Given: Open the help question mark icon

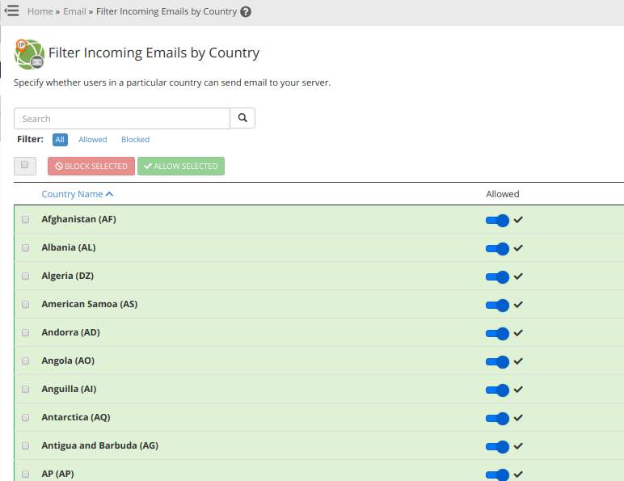Looking at the screenshot, I should tap(246, 12).
